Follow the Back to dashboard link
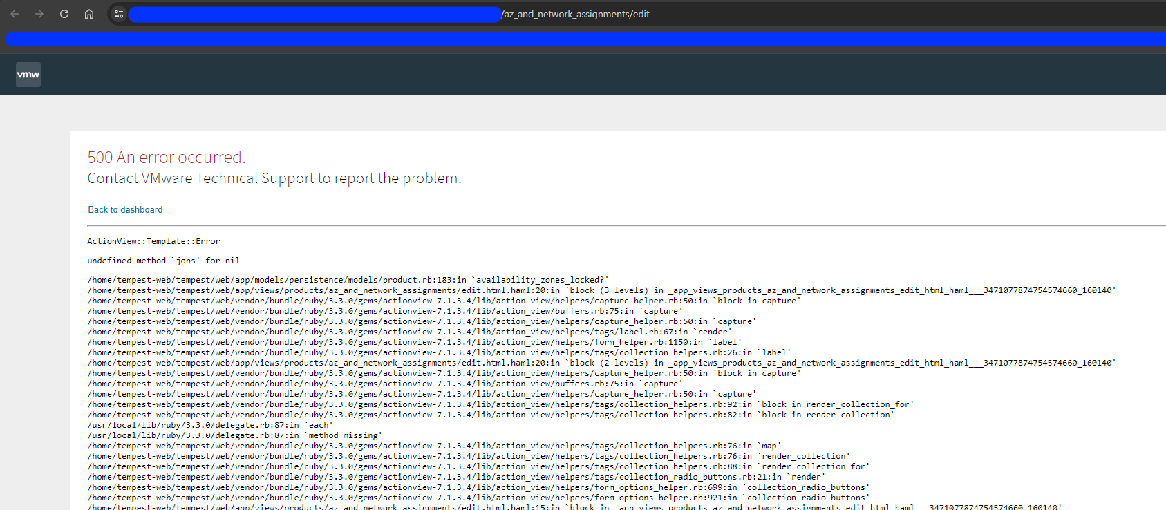Image resolution: width=1166 pixels, height=510 pixels. coord(125,209)
